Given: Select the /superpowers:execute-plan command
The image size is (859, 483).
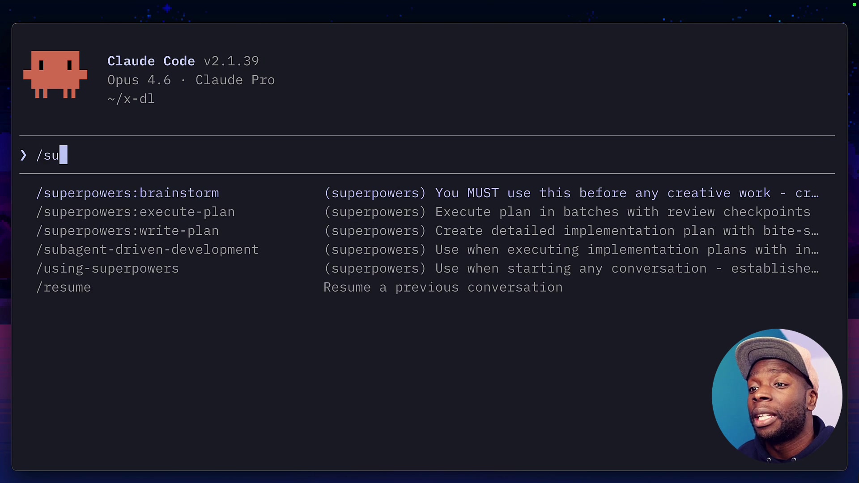Looking at the screenshot, I should (136, 212).
